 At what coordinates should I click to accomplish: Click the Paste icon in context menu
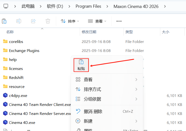point(81,62)
